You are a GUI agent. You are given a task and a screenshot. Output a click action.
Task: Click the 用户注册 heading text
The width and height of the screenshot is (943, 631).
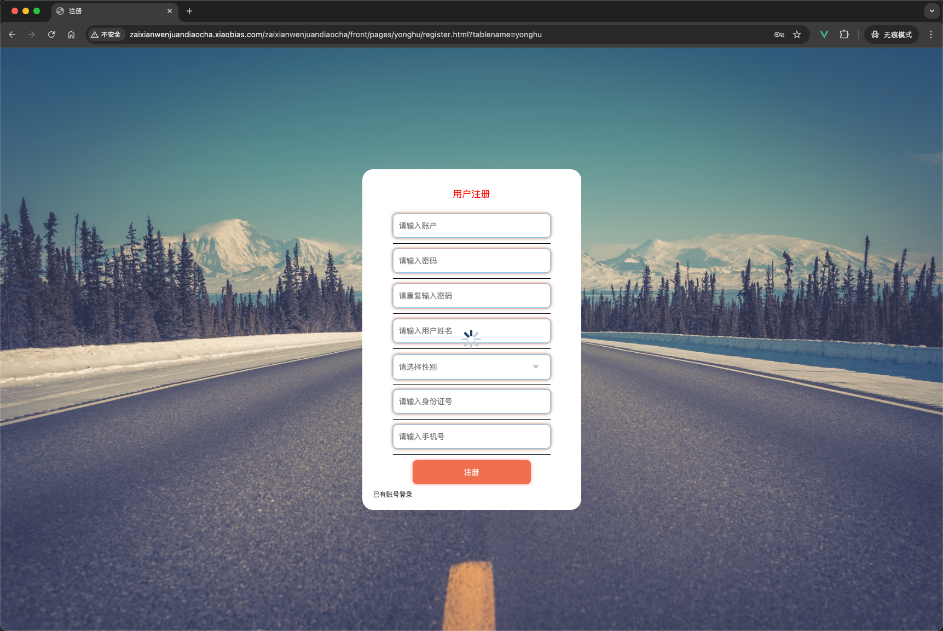coord(471,194)
